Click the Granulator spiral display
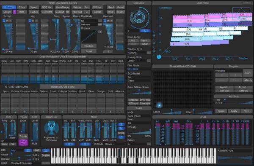The width and height of the screenshot is (254, 166). tap(139, 17)
